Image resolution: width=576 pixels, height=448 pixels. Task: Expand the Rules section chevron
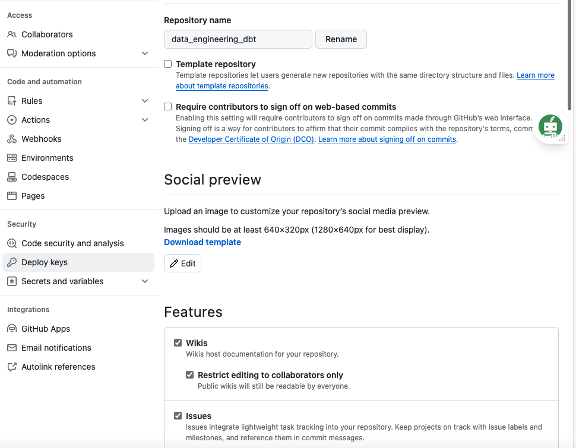click(145, 101)
